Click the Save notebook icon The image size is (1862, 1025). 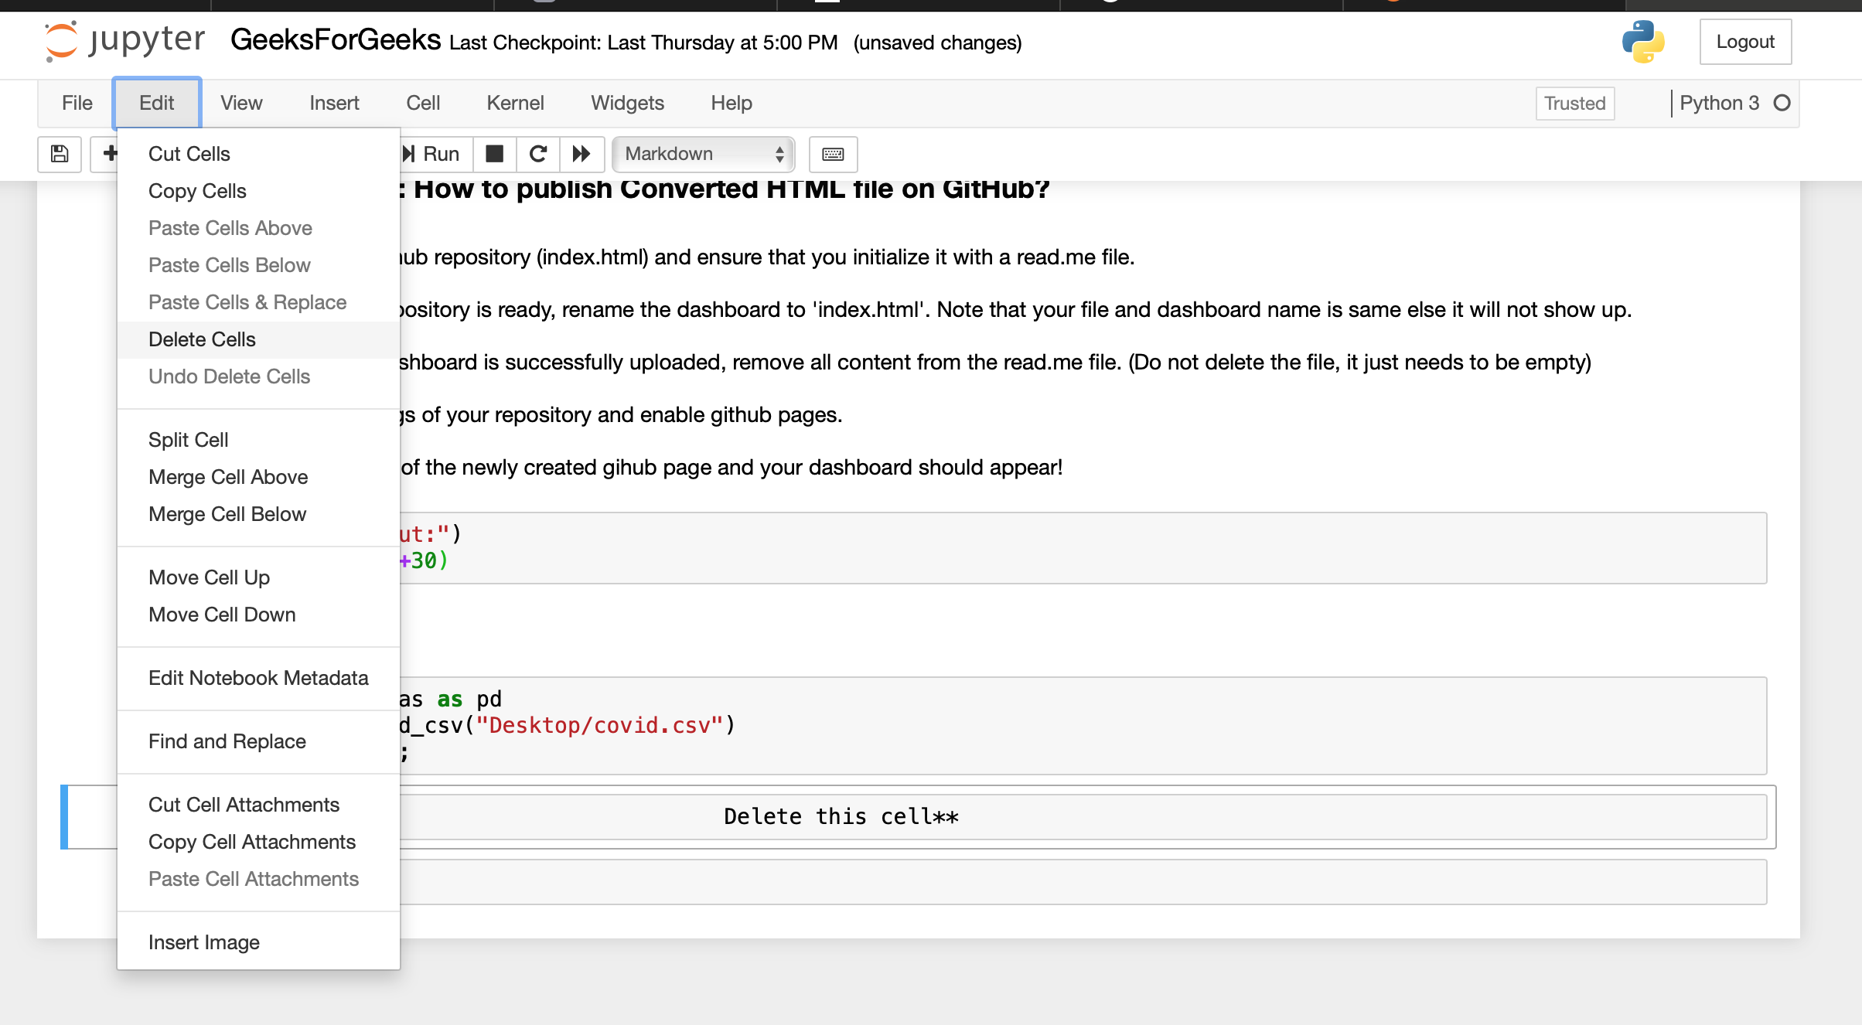tap(60, 154)
